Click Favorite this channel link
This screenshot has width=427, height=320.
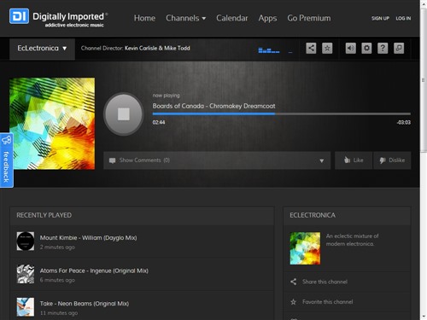tap(328, 302)
